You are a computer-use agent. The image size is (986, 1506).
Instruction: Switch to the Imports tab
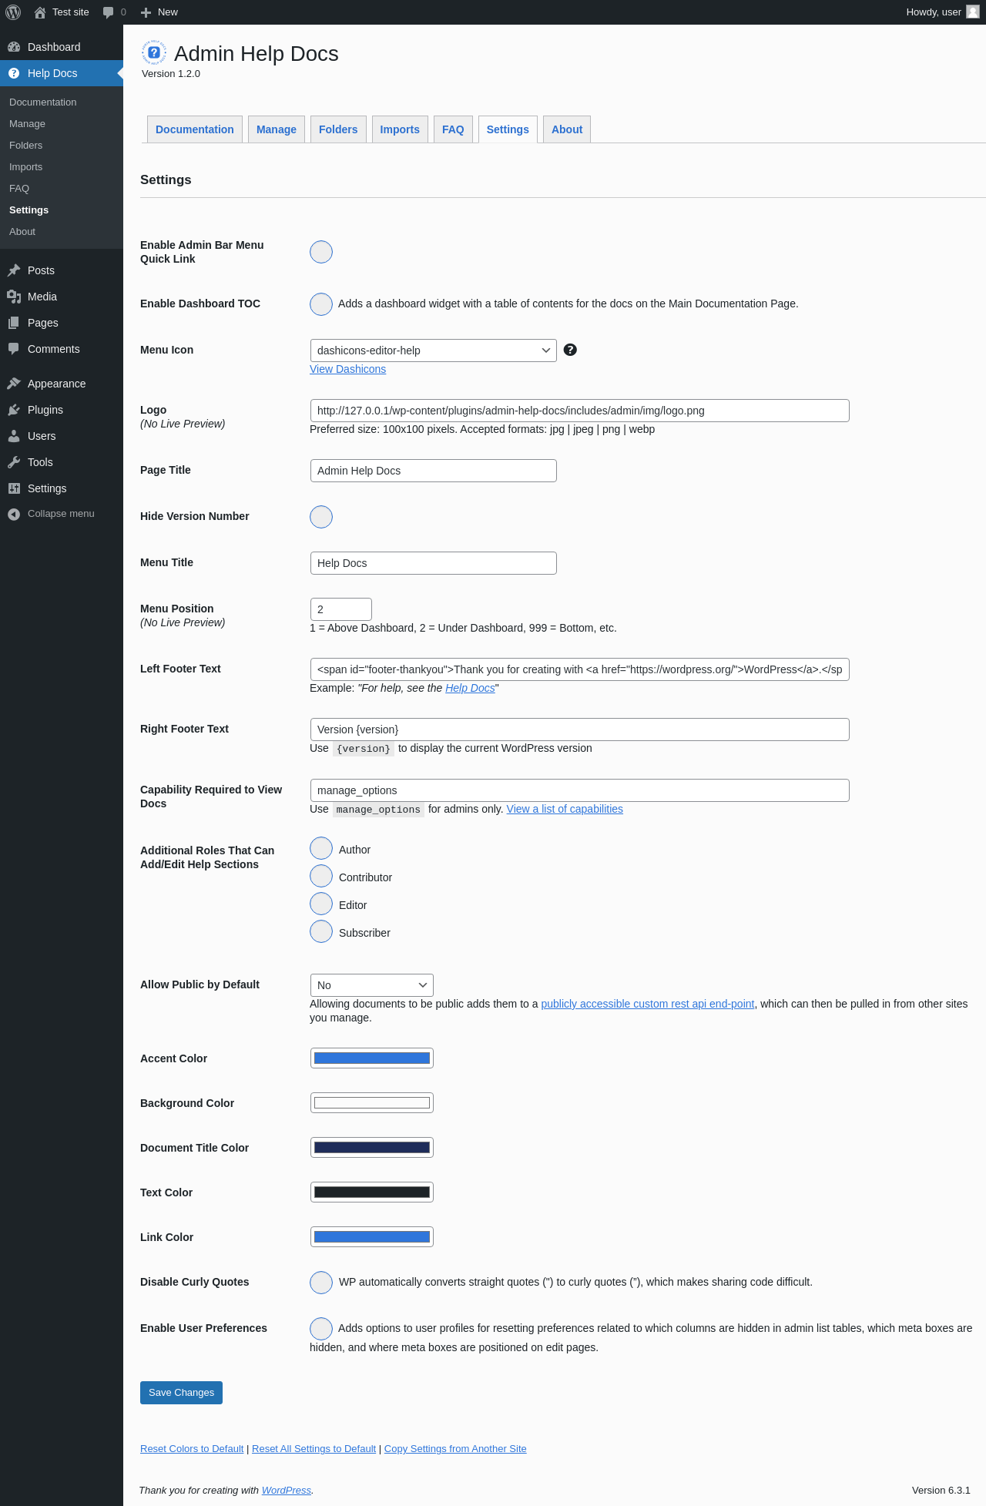click(400, 129)
